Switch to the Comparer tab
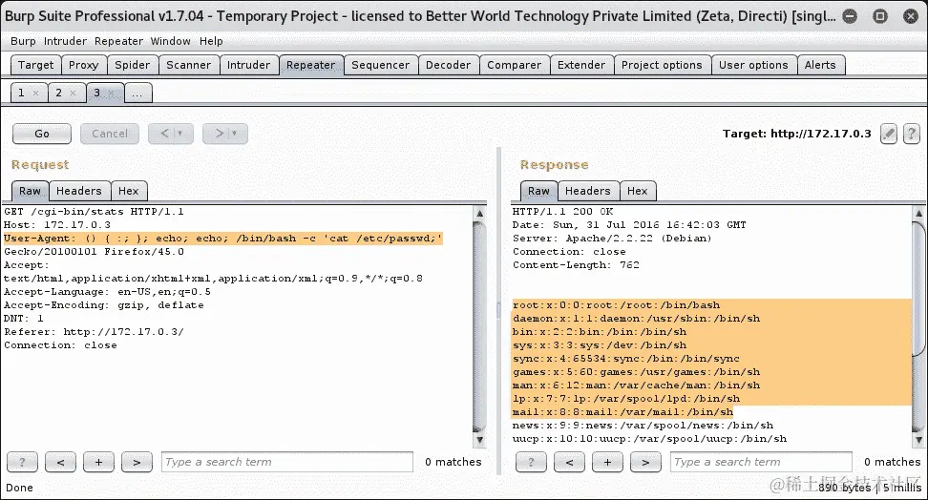Screen dimensions: 928x500 tap(515, 65)
